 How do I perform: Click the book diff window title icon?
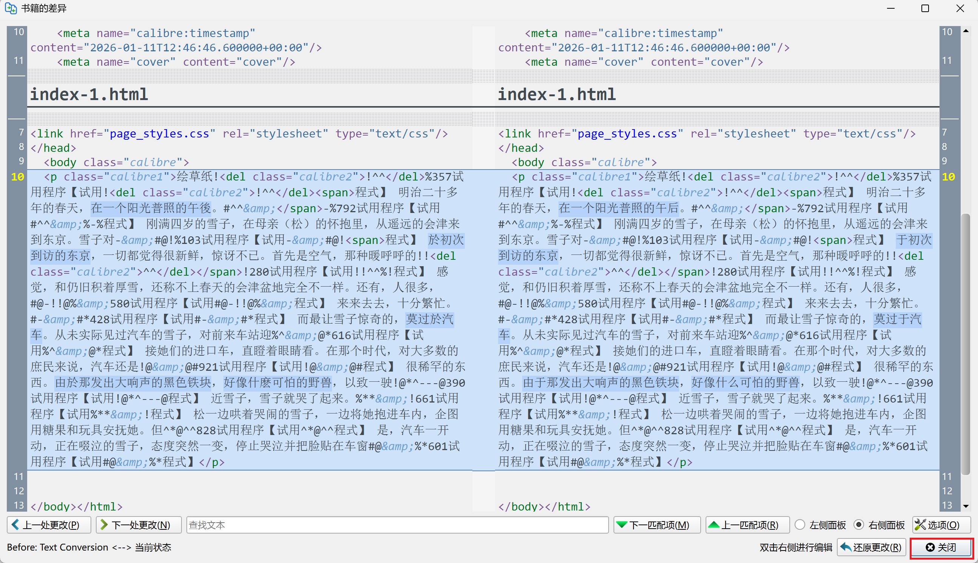click(11, 8)
